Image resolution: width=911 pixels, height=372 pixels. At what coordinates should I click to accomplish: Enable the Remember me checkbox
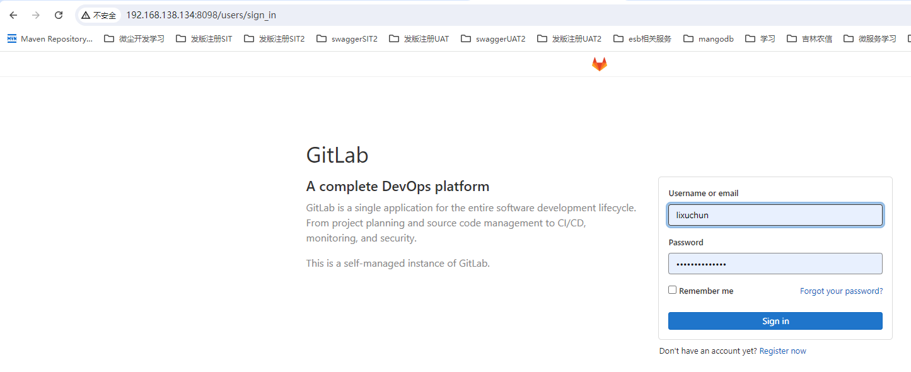click(x=673, y=290)
